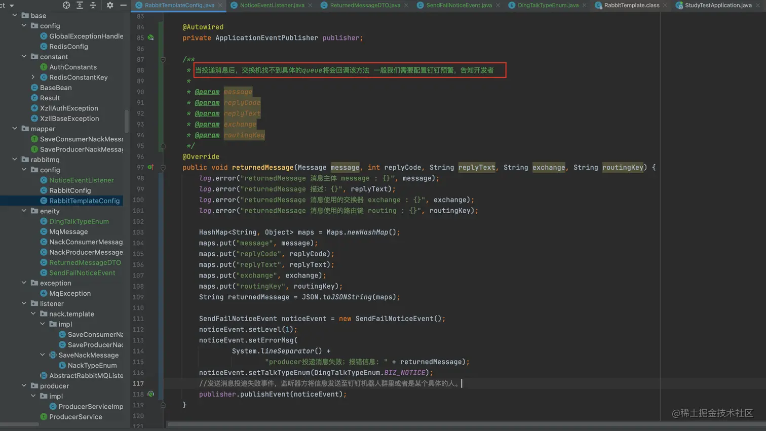Select the AuthConstants file
The image size is (766, 431).
(x=68, y=67)
